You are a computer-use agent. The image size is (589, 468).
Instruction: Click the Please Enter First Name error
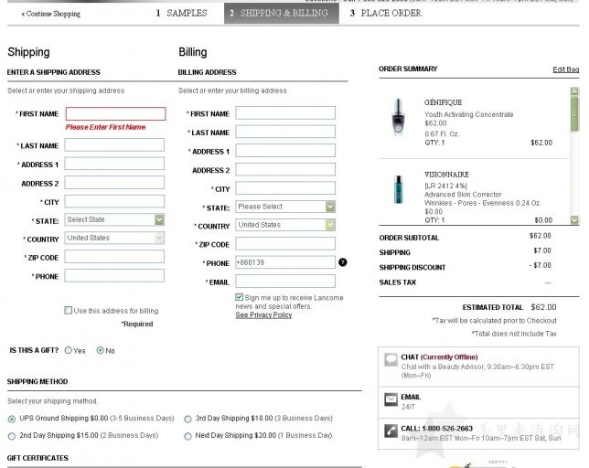(105, 127)
